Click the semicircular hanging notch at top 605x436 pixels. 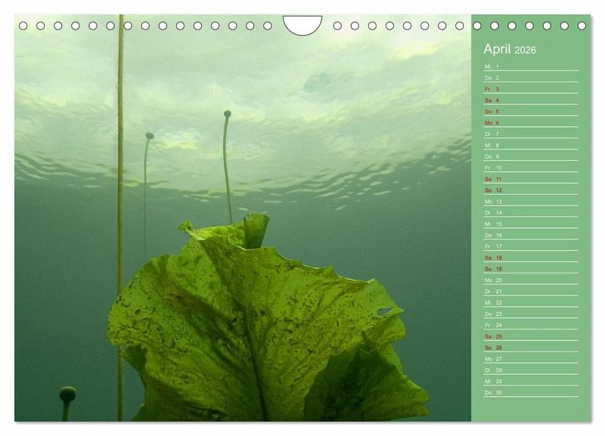point(302,23)
